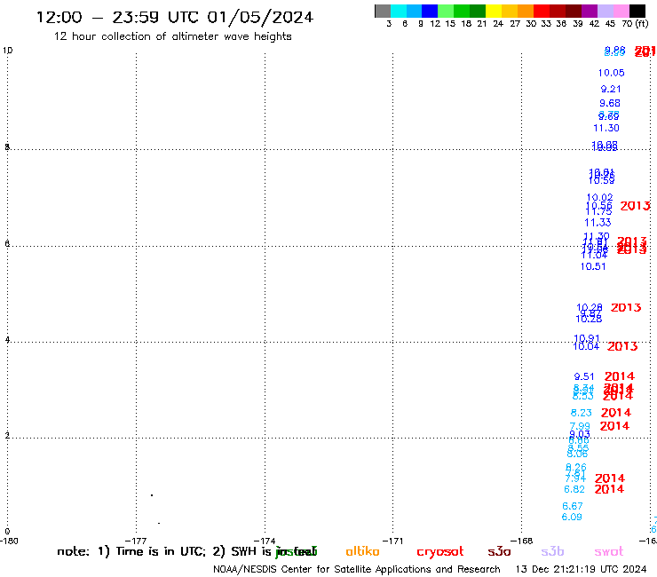The height and width of the screenshot is (577, 657).
Task: Click the title '12:00 – 23:59 UTC 01/05/2024'
Action: pos(175,17)
